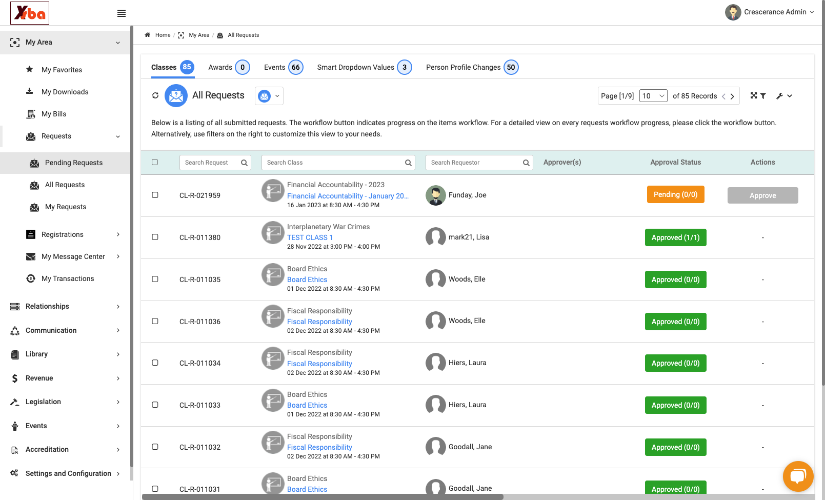Open Smart Dropdown Values tab
Image resolution: width=825 pixels, height=500 pixels.
tap(365, 67)
